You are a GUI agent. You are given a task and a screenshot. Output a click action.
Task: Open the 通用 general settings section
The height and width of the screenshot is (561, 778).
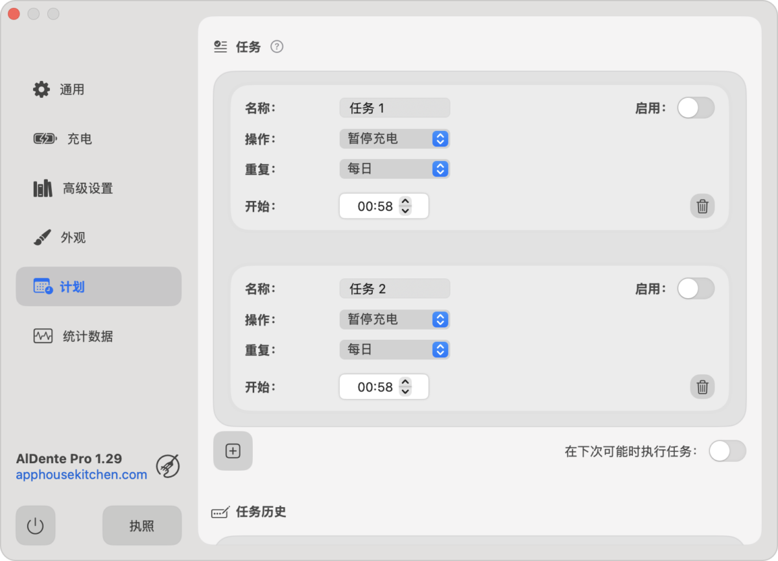click(99, 90)
